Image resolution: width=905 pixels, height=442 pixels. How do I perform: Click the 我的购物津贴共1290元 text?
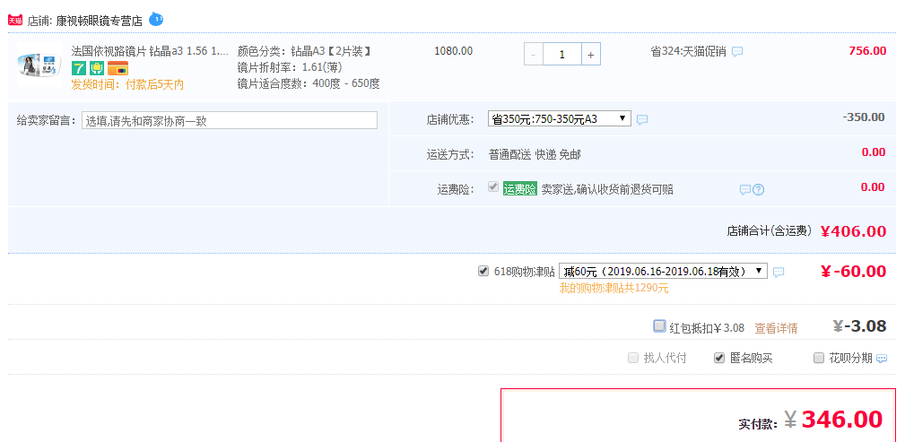[x=613, y=288]
